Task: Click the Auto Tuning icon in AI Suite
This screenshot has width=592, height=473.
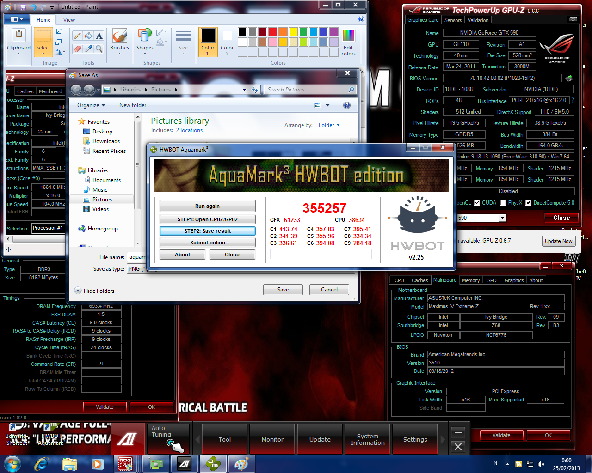Action: coord(168,439)
